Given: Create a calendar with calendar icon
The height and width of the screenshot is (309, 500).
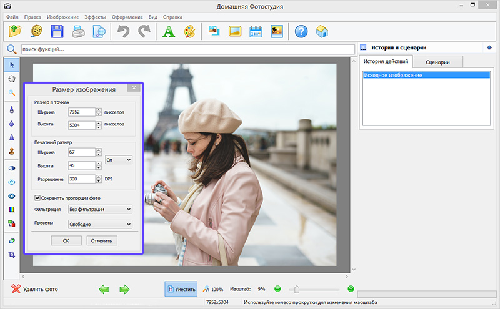Looking at the screenshot, I should (x=256, y=31).
